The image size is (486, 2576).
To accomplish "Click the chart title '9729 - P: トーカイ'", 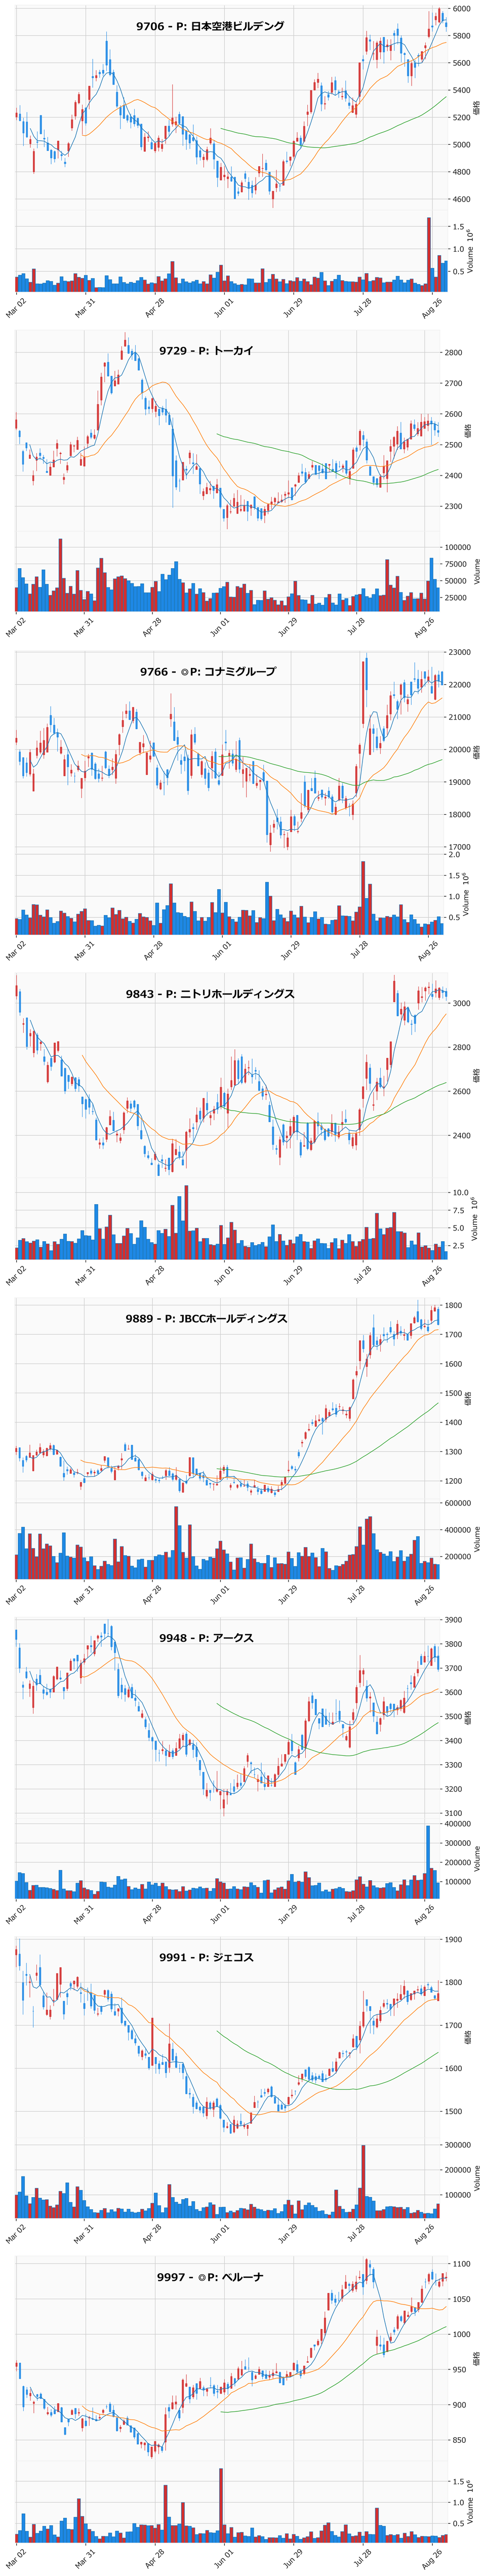I will coord(206,351).
